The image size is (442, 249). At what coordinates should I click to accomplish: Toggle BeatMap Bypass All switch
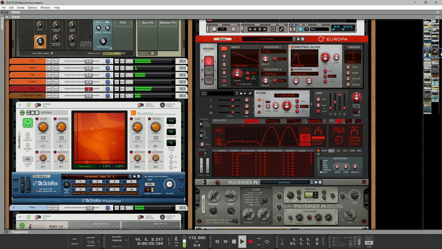[x=38, y=105]
